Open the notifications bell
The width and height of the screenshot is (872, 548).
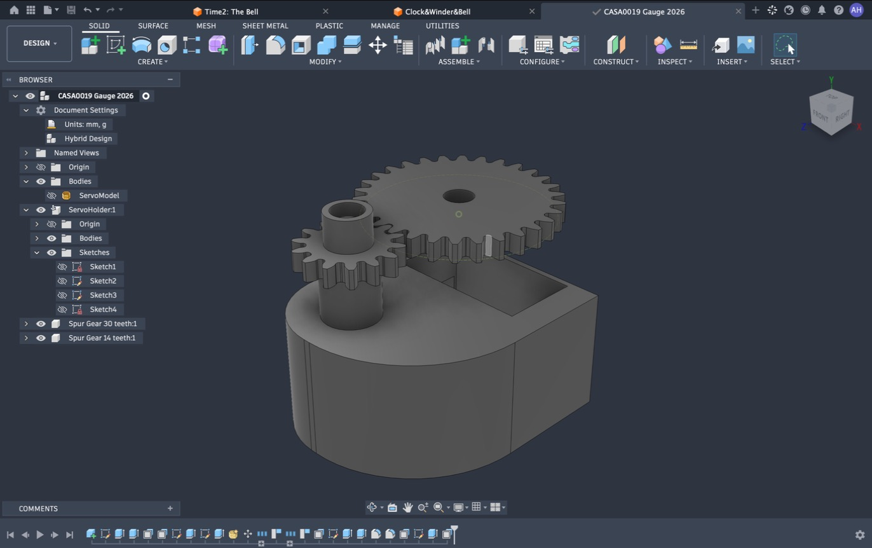click(822, 10)
